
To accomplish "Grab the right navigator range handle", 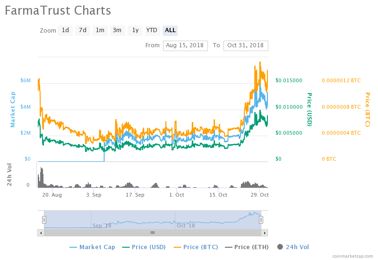I will (x=261, y=220).
